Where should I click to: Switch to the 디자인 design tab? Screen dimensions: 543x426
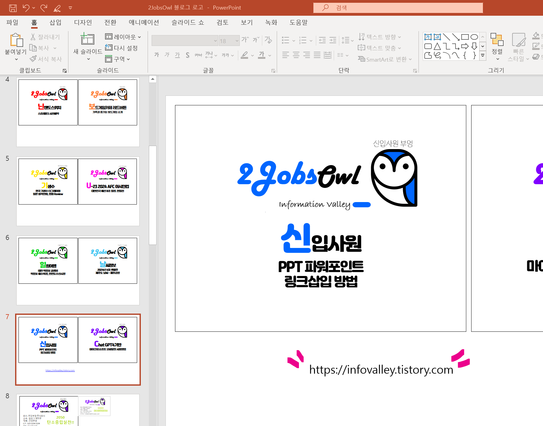(83, 22)
